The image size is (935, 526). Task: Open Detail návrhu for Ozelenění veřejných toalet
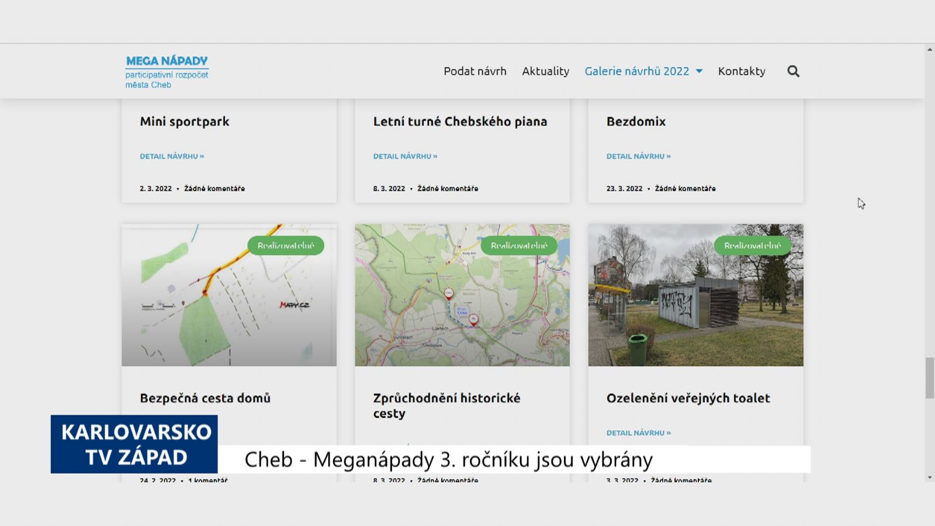pyautogui.click(x=638, y=433)
